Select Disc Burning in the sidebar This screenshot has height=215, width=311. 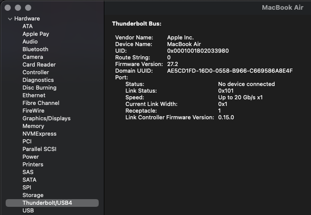point(40,88)
